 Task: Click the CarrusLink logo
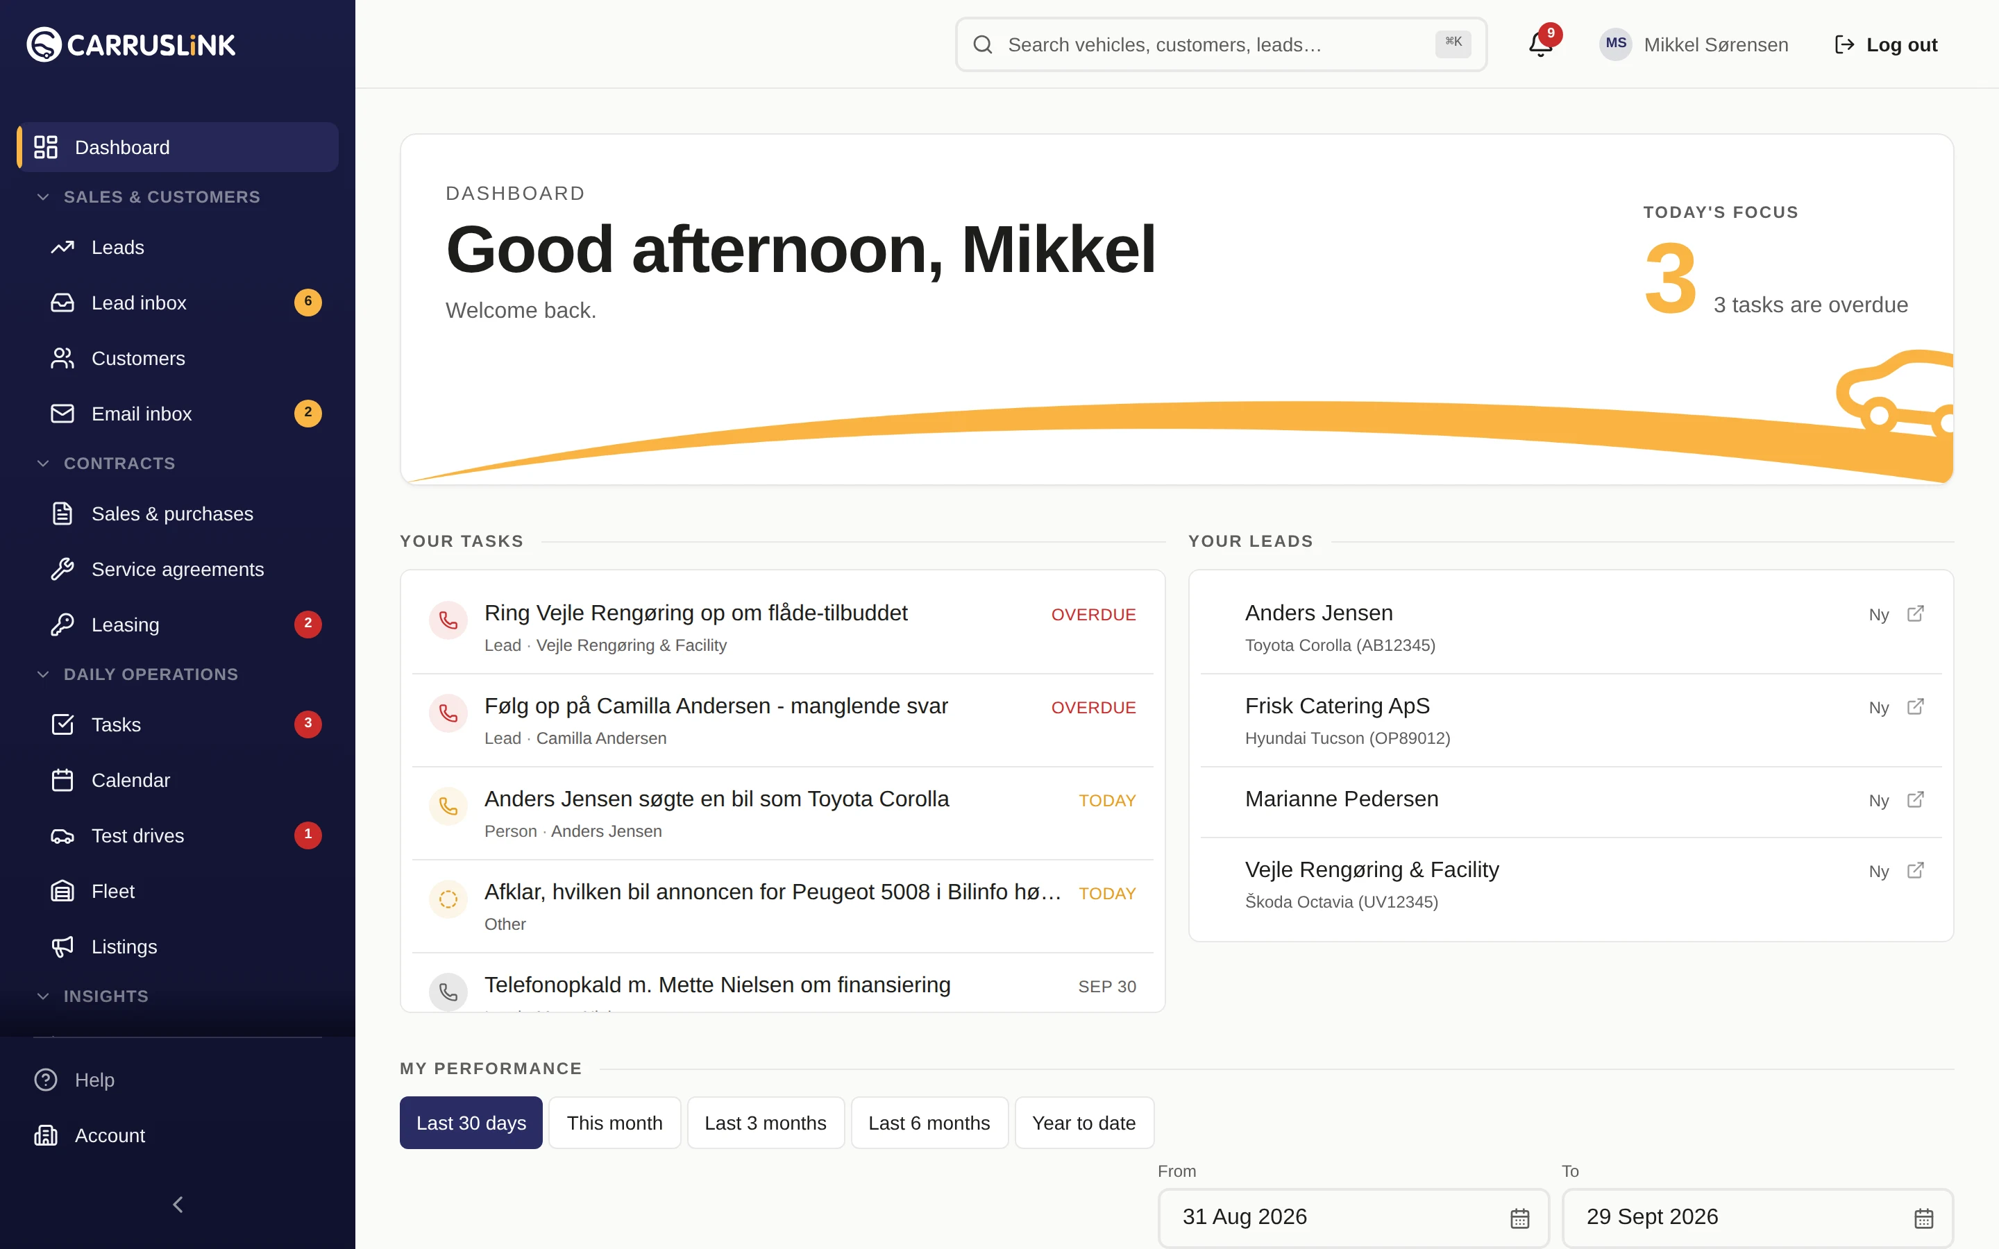coord(130,44)
